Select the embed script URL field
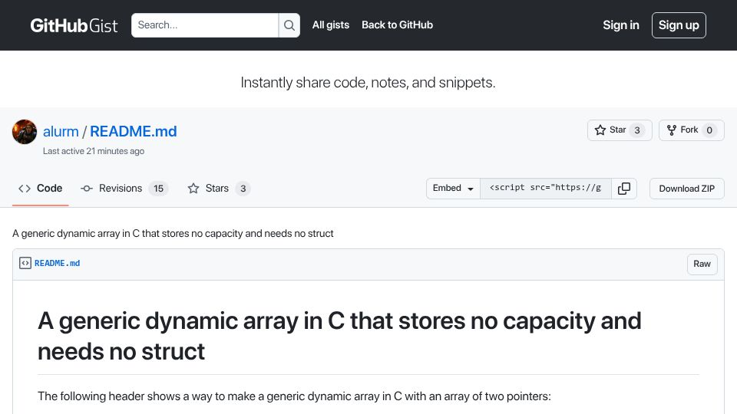 point(546,189)
